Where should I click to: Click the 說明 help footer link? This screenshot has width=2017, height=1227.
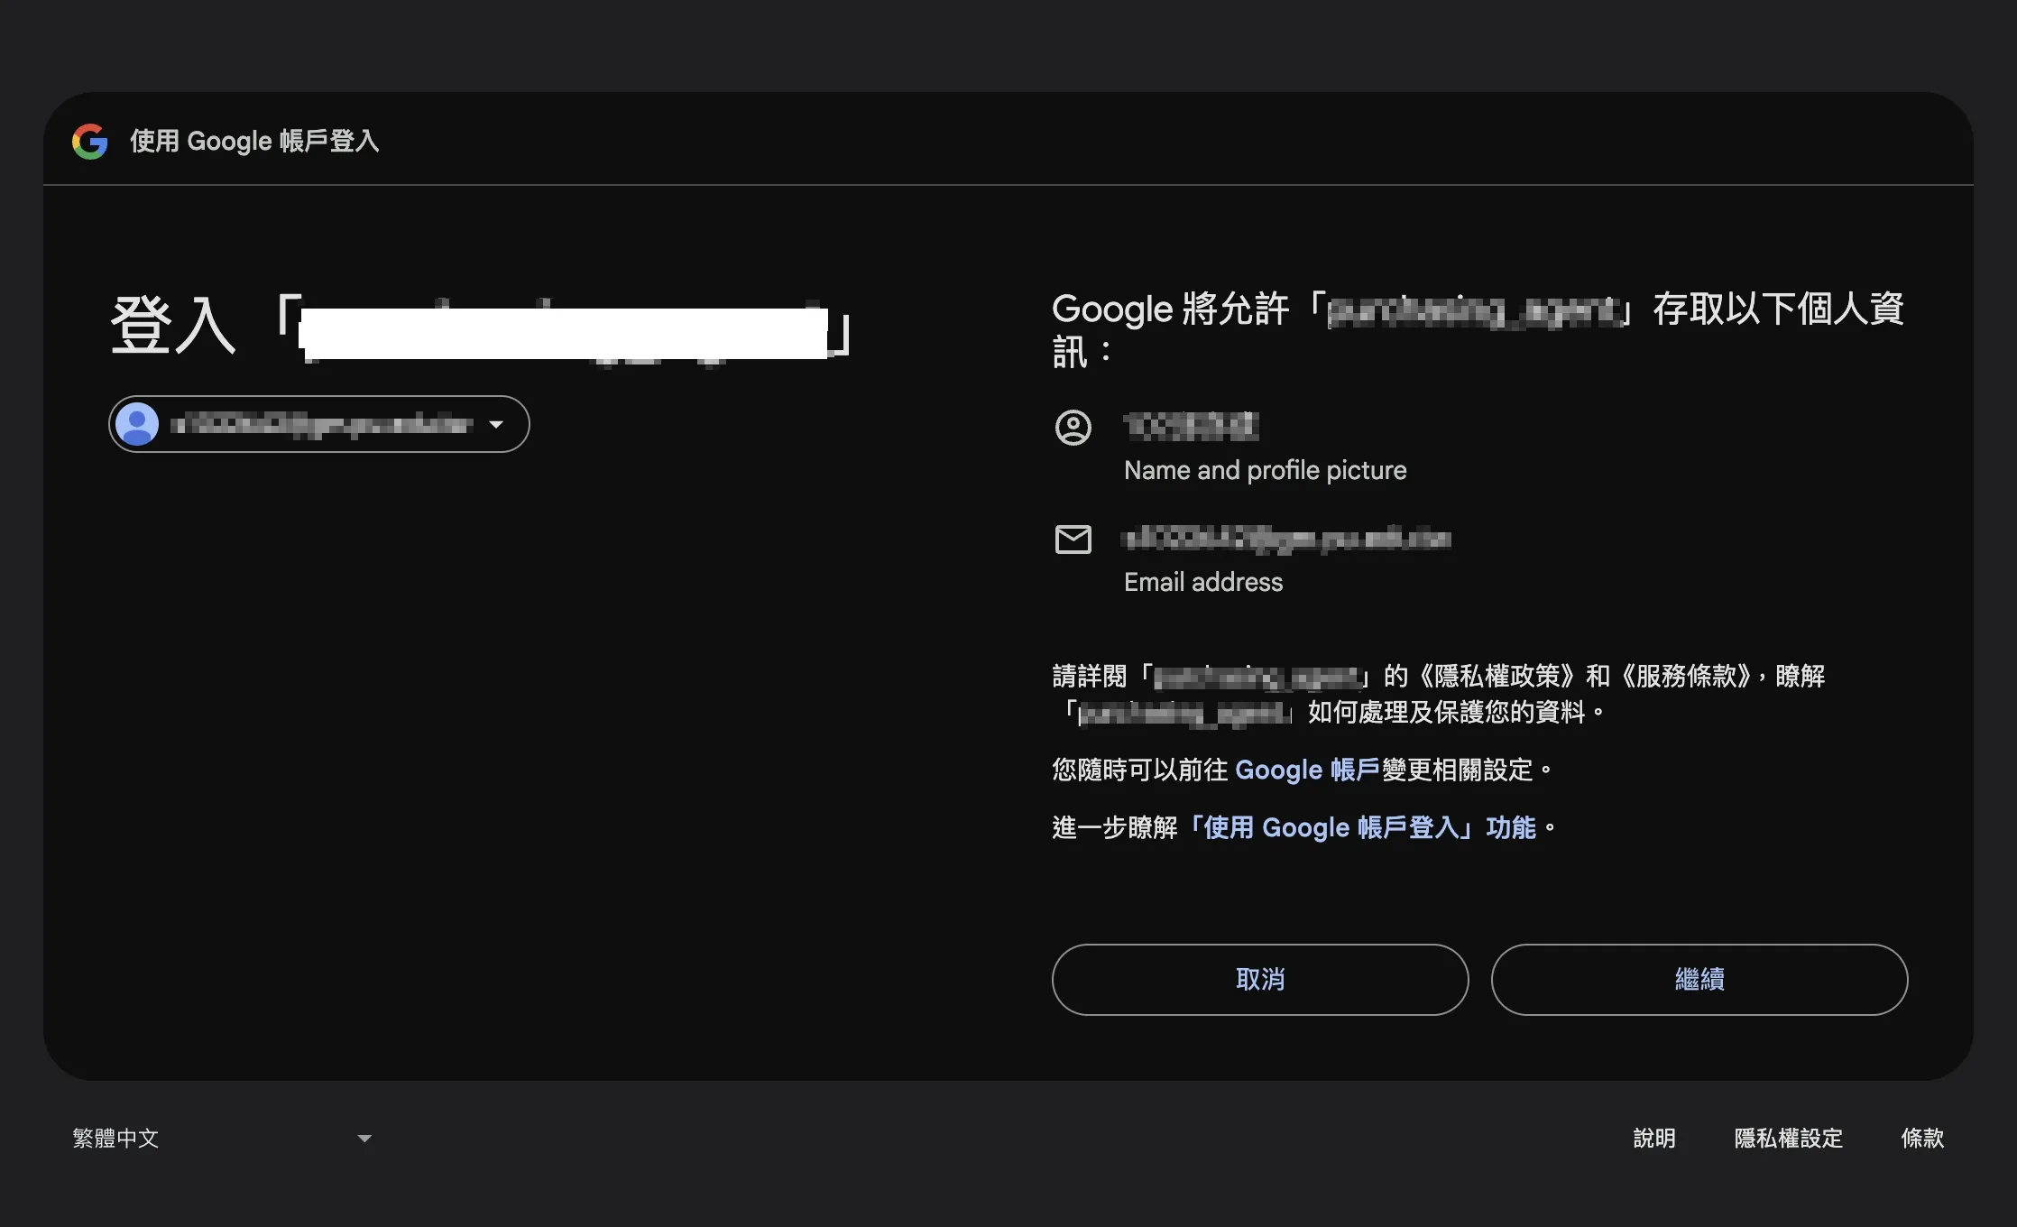[x=1654, y=1139]
